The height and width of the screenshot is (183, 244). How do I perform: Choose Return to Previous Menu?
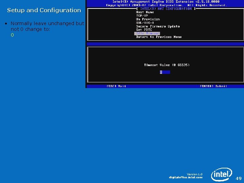159,37
